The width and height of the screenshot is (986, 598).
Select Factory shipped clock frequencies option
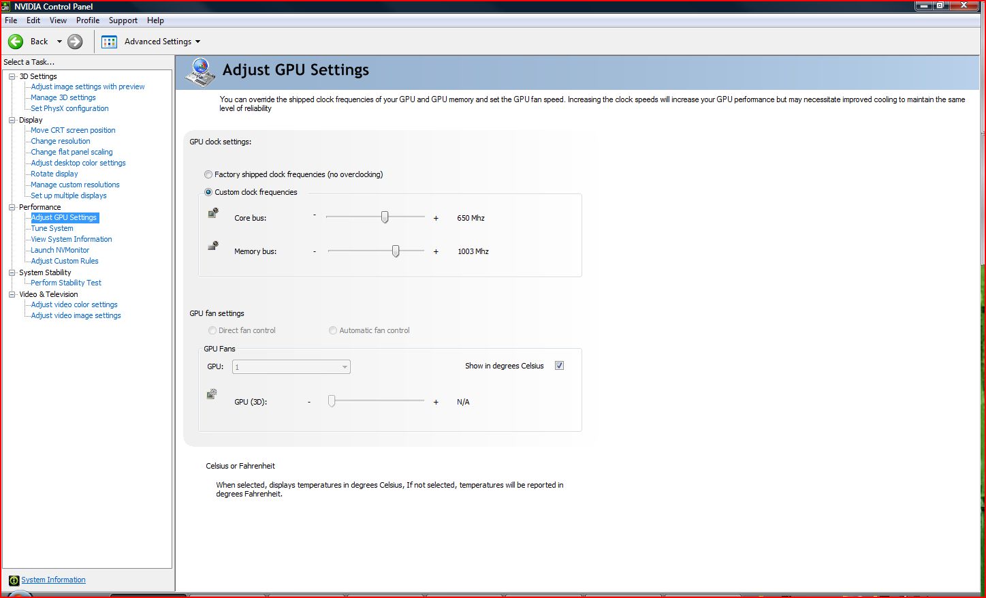click(208, 174)
